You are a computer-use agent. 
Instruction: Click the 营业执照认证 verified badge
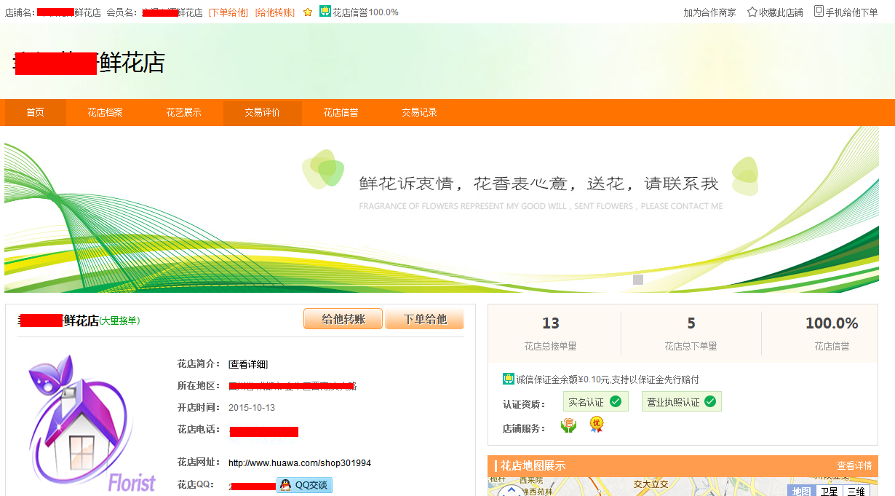point(681,402)
